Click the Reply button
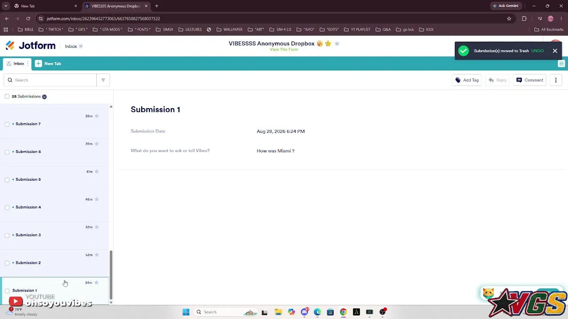The height and width of the screenshot is (319, 568). (497, 80)
